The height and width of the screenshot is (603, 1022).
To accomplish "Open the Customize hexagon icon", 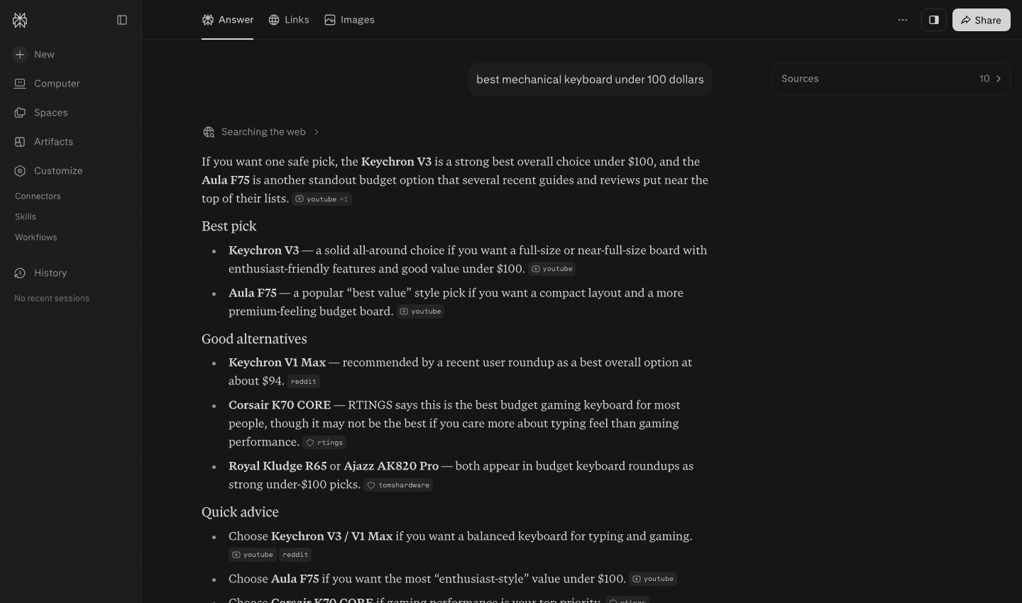I will coord(20,171).
